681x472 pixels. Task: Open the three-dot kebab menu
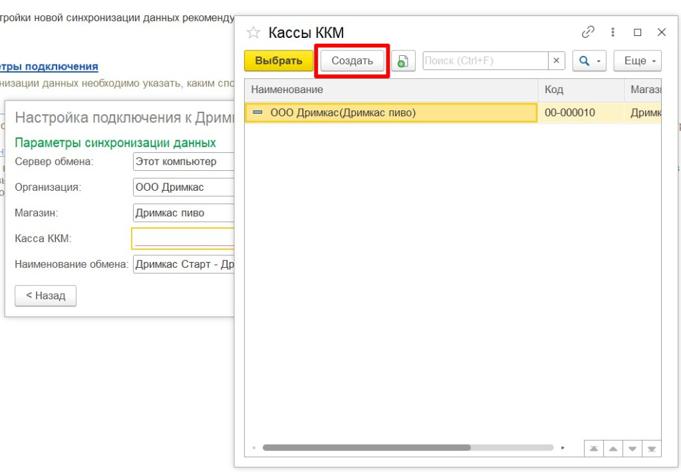pos(613,31)
